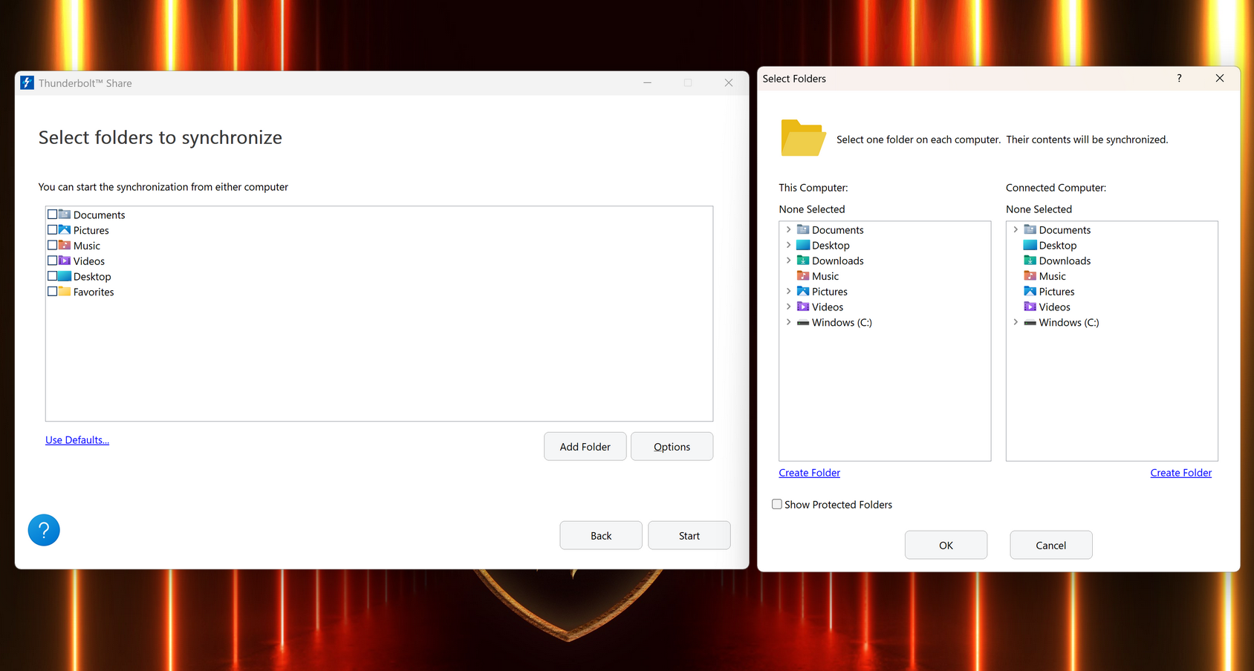1254x671 pixels.
Task: Expand Windows (C:) under Connected Computer
Action: tap(1016, 322)
